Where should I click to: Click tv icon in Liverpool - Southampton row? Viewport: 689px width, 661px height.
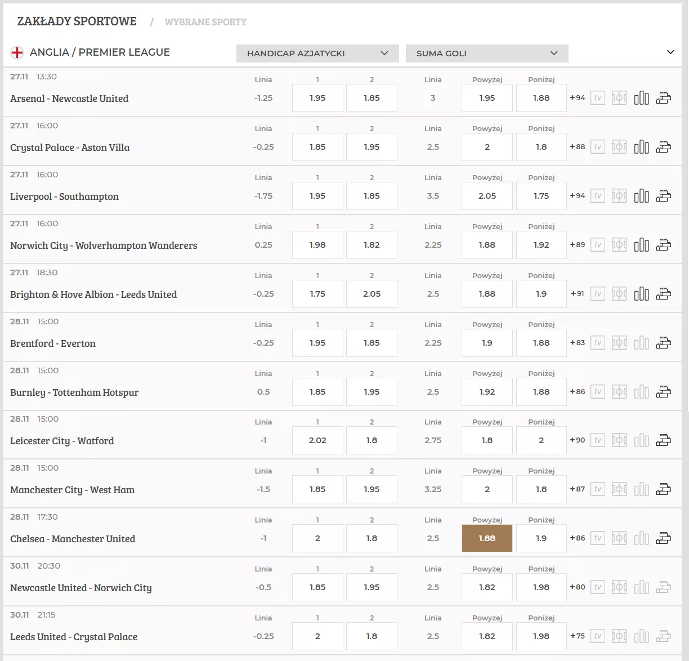tap(598, 196)
